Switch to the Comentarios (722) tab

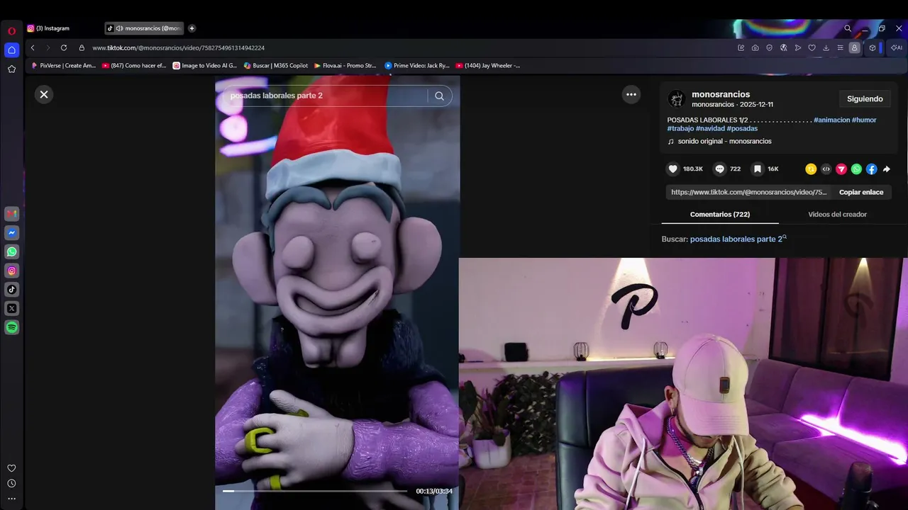click(x=720, y=214)
